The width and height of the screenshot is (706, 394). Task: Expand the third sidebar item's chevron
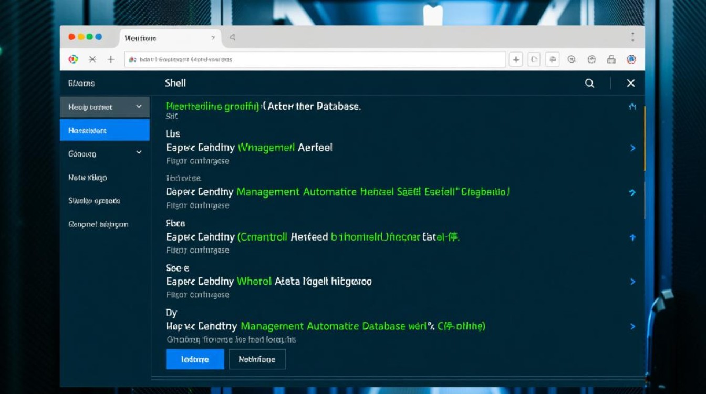click(139, 153)
